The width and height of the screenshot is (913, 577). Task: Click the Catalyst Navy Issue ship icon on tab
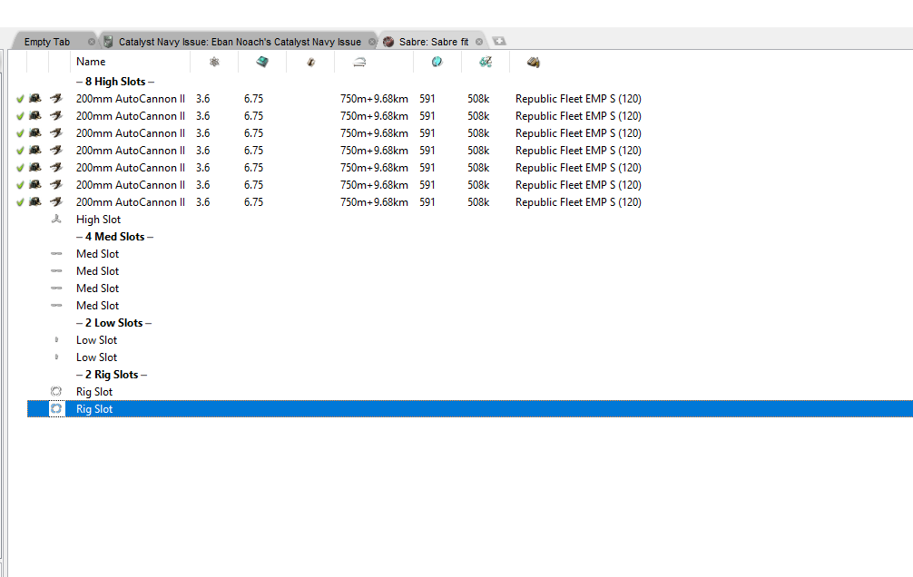[x=108, y=42]
